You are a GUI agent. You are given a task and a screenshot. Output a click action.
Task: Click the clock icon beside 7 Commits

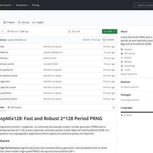pos(104,40)
